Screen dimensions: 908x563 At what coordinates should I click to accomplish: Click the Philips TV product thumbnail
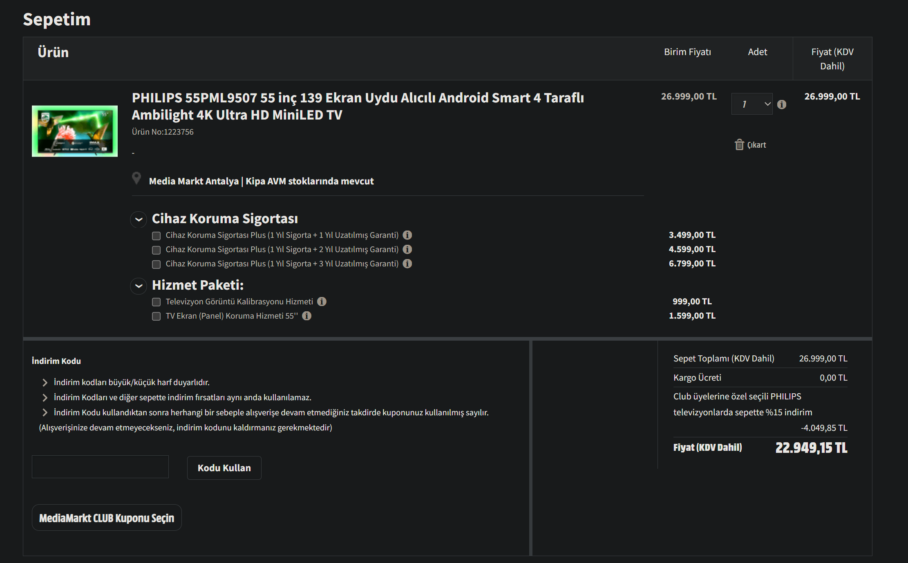[x=75, y=131]
